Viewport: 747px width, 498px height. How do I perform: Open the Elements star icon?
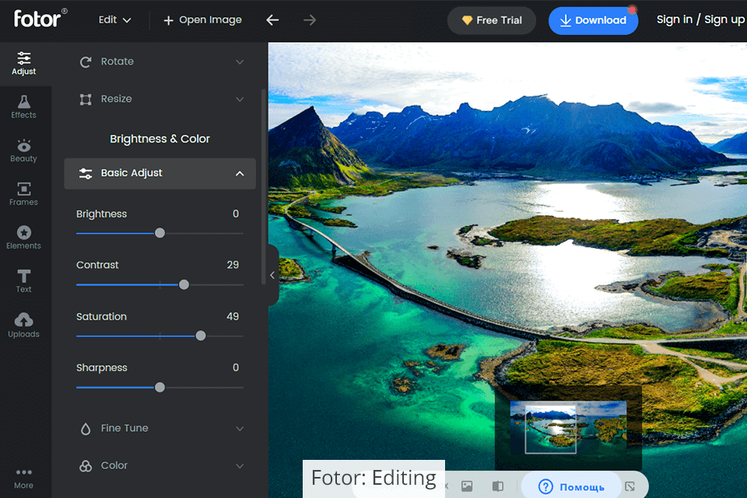tap(24, 237)
